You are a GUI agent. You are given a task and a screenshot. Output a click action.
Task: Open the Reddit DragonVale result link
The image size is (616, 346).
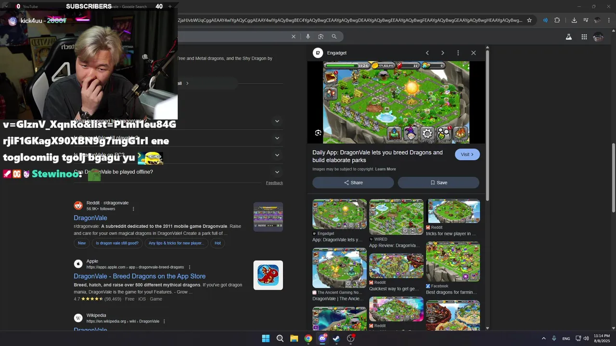pyautogui.click(x=90, y=218)
